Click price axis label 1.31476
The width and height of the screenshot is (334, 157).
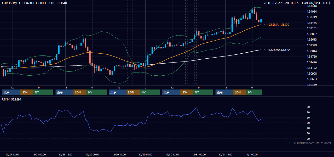point(312,62)
